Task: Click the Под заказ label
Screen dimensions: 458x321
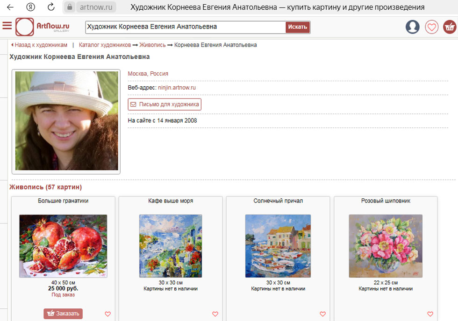Action: click(x=63, y=294)
